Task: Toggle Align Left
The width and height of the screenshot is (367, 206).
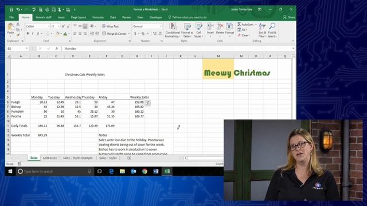Action: tap(75, 34)
